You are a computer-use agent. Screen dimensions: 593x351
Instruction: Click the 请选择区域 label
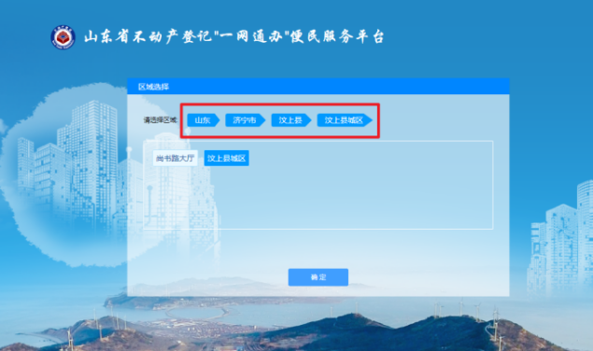click(160, 120)
